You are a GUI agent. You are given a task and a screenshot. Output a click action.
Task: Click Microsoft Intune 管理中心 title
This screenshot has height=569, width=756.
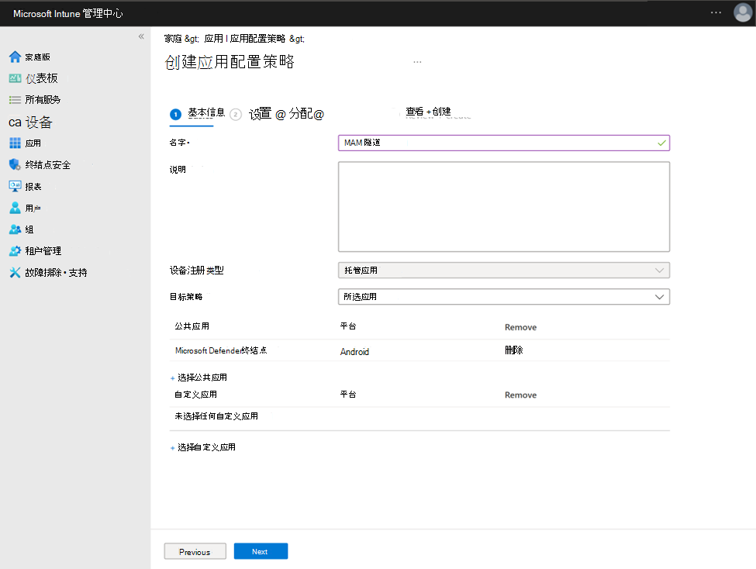click(x=68, y=13)
